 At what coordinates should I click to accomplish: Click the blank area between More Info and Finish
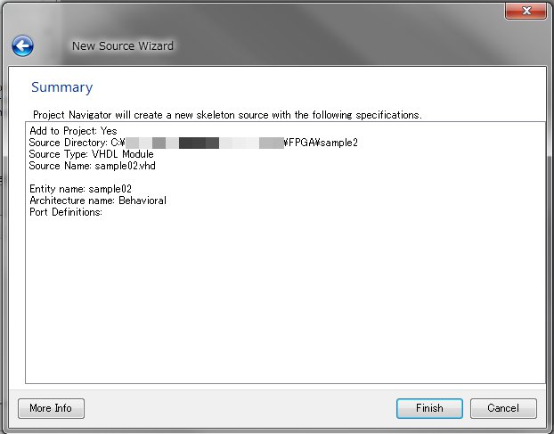click(240, 408)
